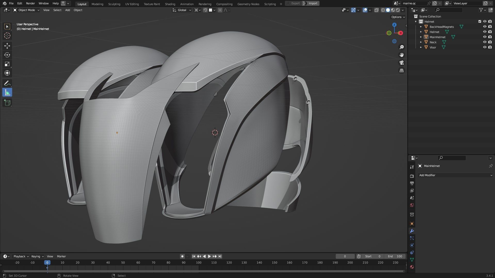Open the Material properties tab

click(412, 267)
